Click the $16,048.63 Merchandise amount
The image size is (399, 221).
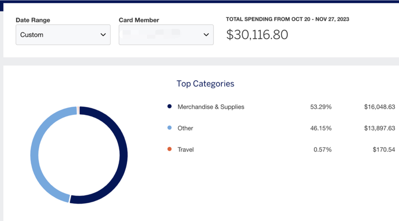379,107
